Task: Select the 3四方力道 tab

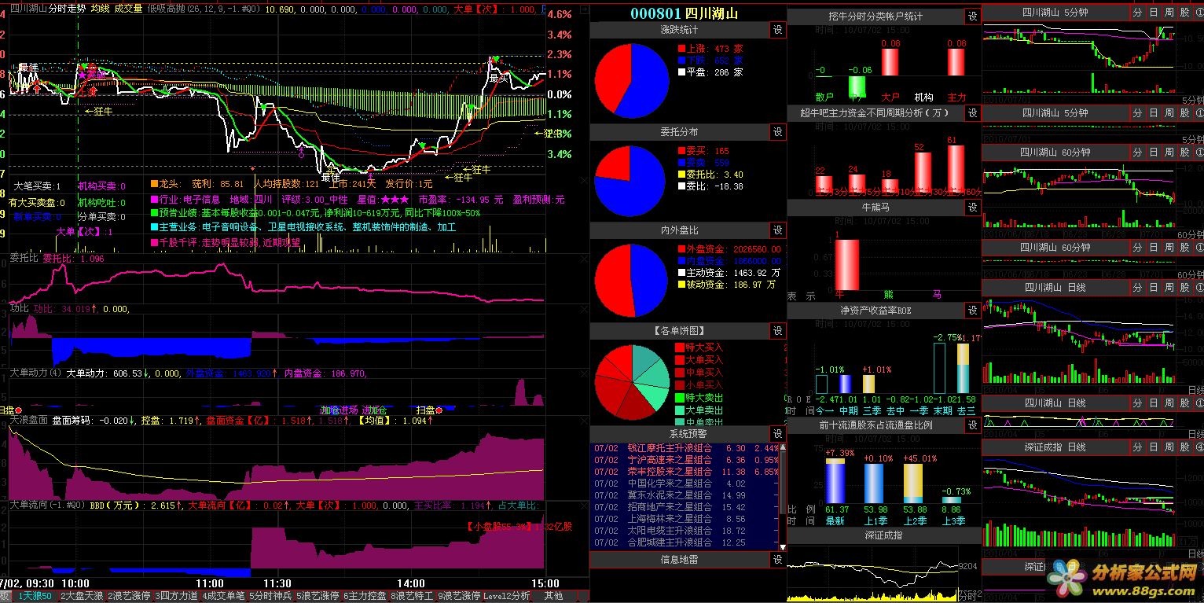Action: point(177,596)
